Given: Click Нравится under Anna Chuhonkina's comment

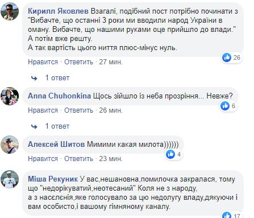Looking at the screenshot, I should (43, 110).
